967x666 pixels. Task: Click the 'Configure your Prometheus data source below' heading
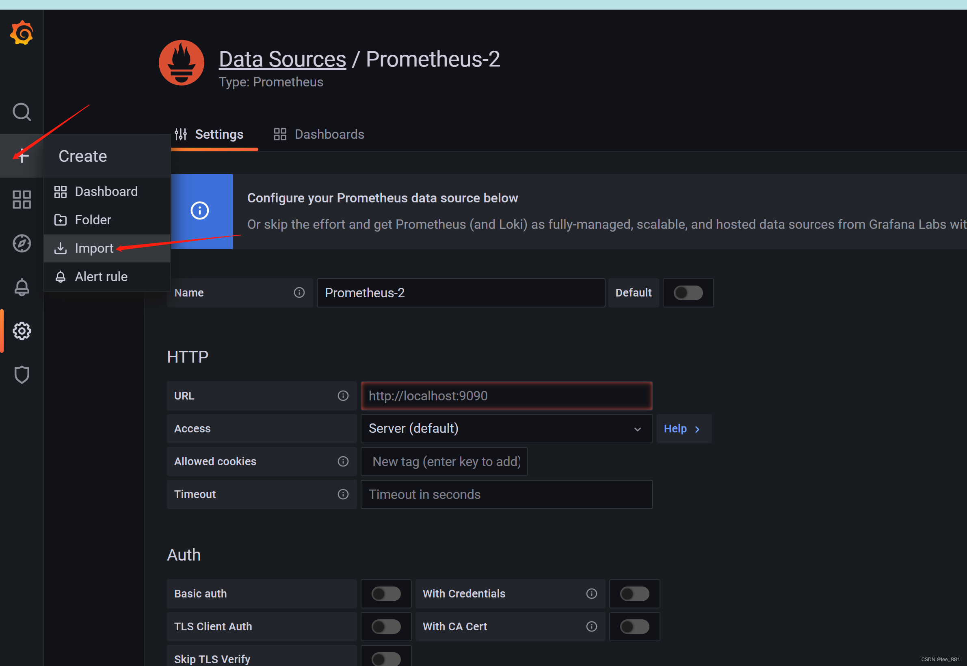click(x=382, y=198)
